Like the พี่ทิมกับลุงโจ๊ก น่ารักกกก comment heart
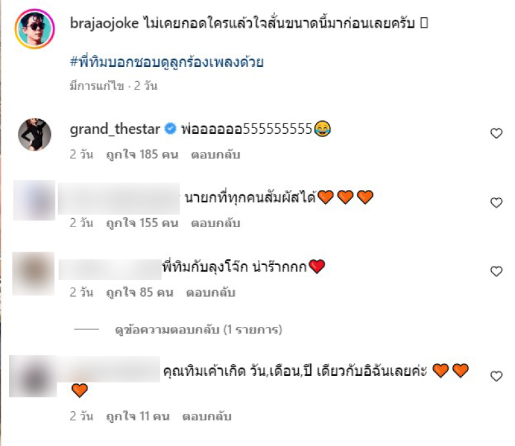515x446 pixels. point(496,272)
